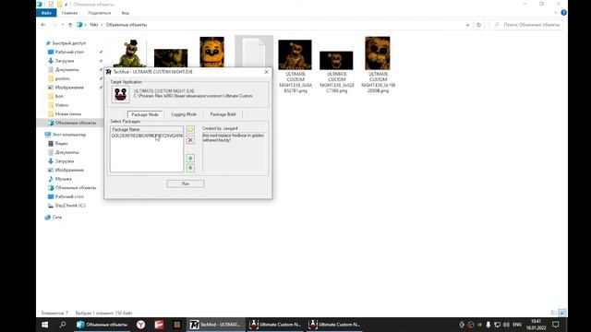Switch to first Ultimate Custom Night taskbar button
The image size is (591, 332).
(275, 325)
